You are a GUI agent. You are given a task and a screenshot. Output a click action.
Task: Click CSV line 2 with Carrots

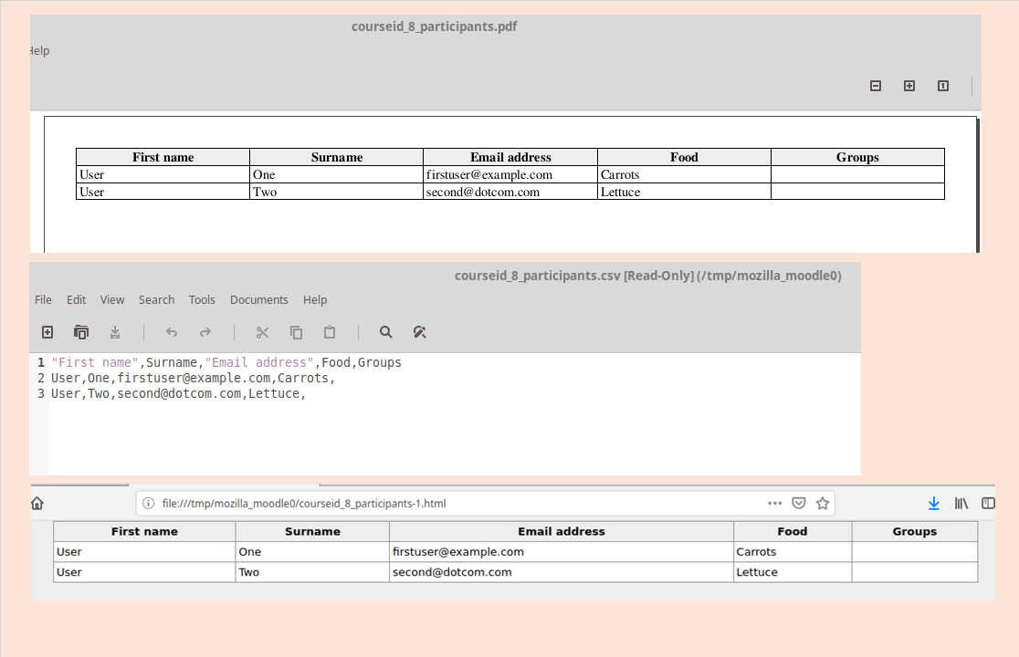tap(193, 378)
